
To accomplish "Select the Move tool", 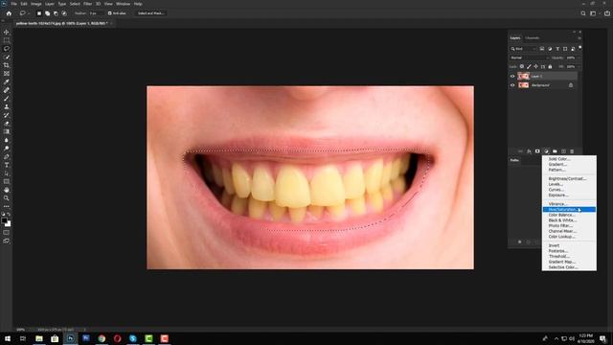I will [7, 32].
